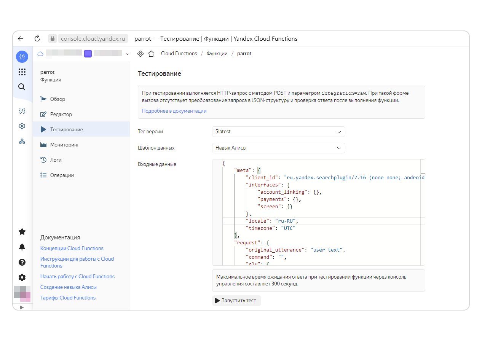The image size is (482, 341).
Task: Reload the page with refresh icon
Action: point(37,38)
